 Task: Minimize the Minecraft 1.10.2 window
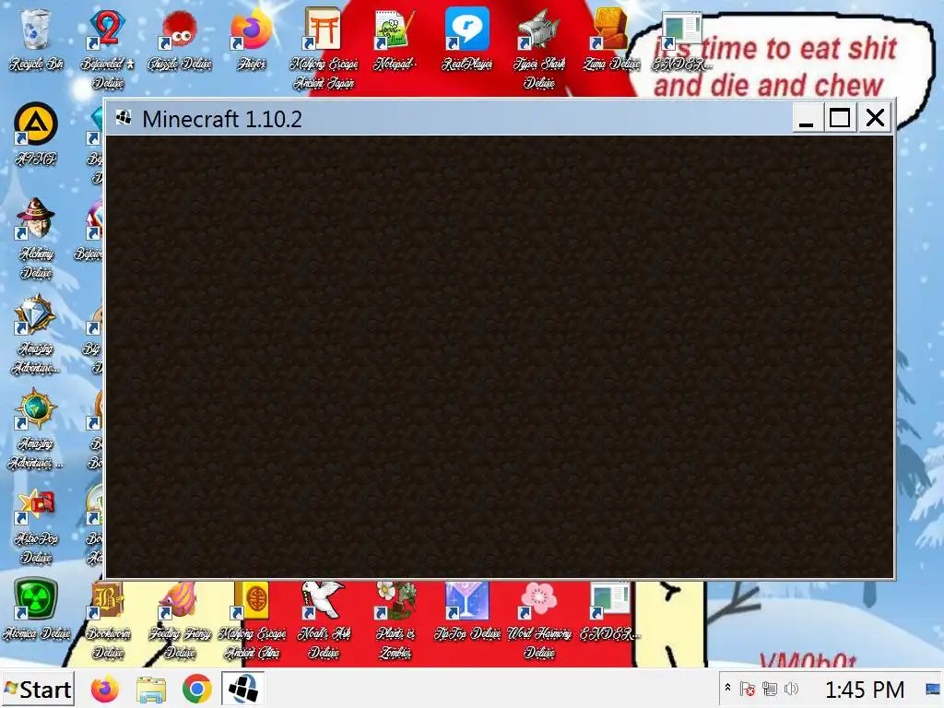coord(807,118)
